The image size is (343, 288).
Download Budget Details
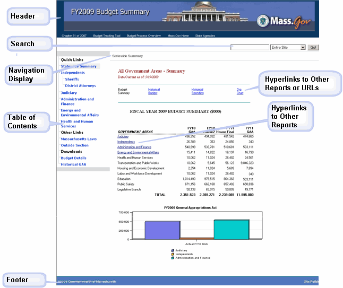(73, 158)
